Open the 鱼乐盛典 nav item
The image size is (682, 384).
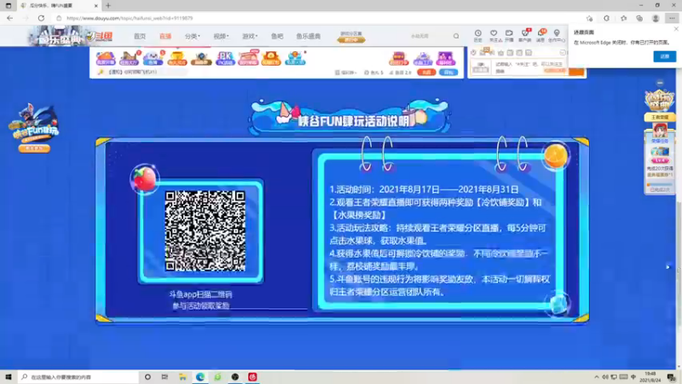point(309,36)
